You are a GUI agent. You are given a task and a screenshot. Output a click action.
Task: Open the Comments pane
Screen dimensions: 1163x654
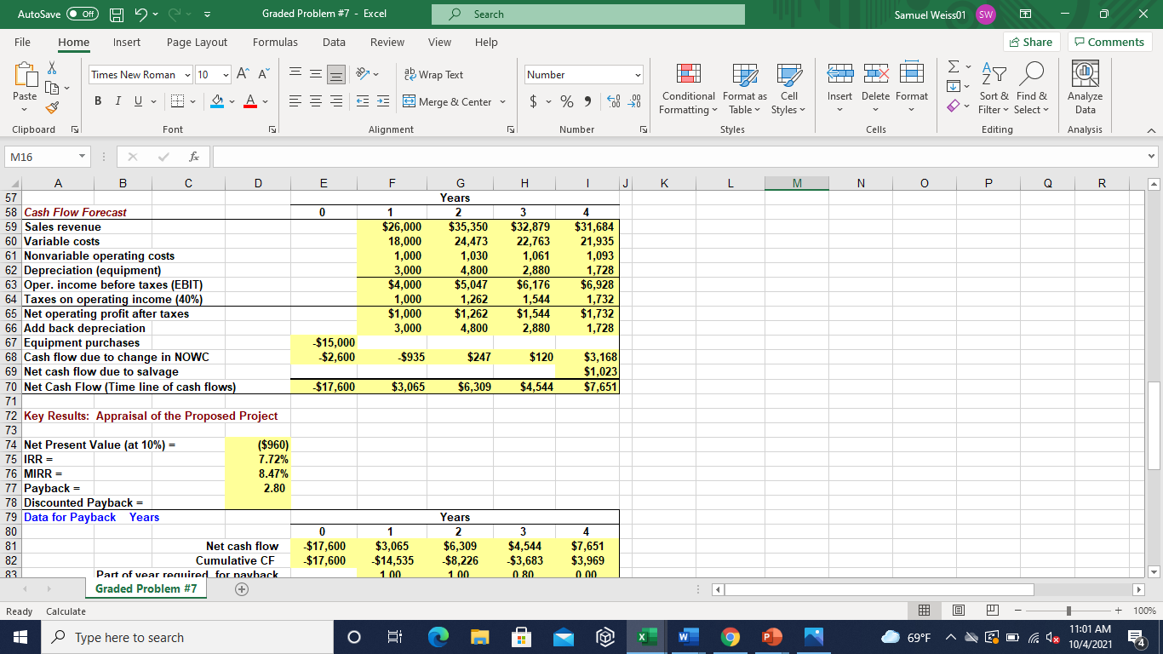pyautogui.click(x=1109, y=42)
